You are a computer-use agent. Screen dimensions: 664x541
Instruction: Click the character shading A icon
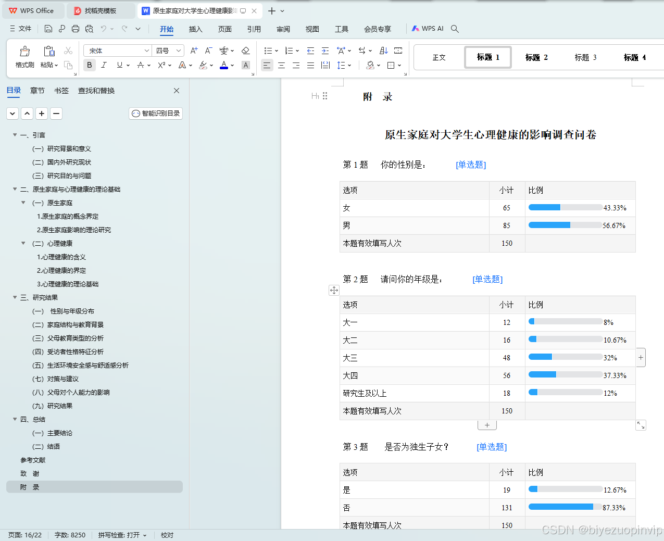tap(246, 65)
